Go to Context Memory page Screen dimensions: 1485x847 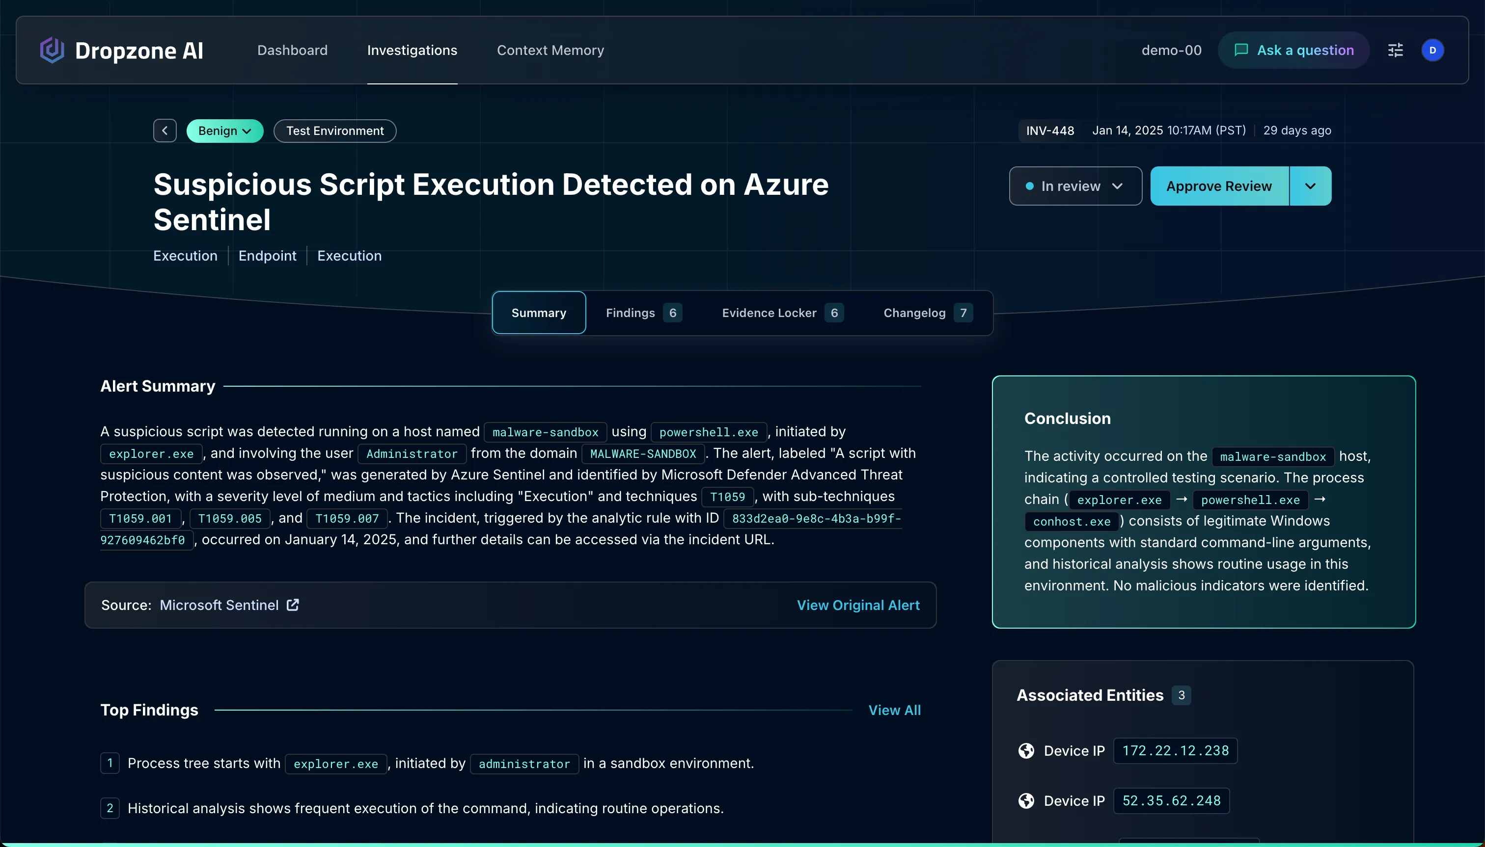coord(550,50)
